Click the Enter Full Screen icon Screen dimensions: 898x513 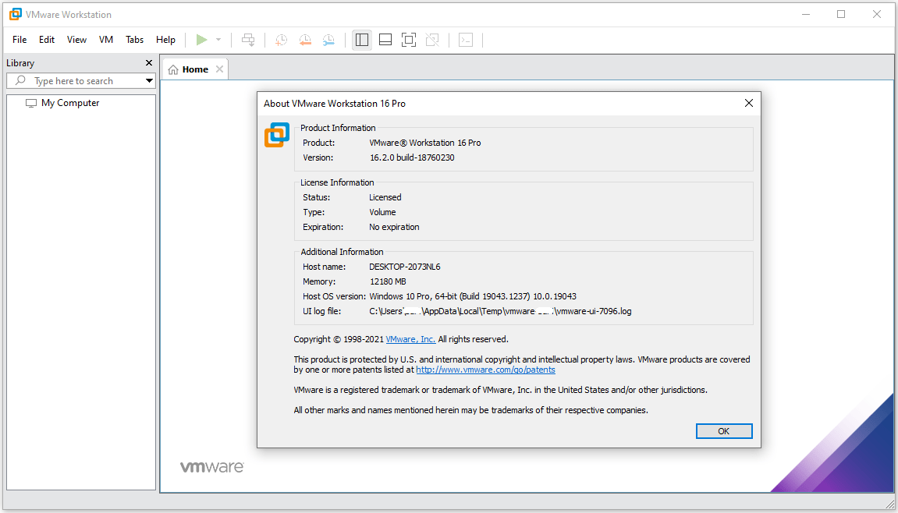[x=408, y=40]
